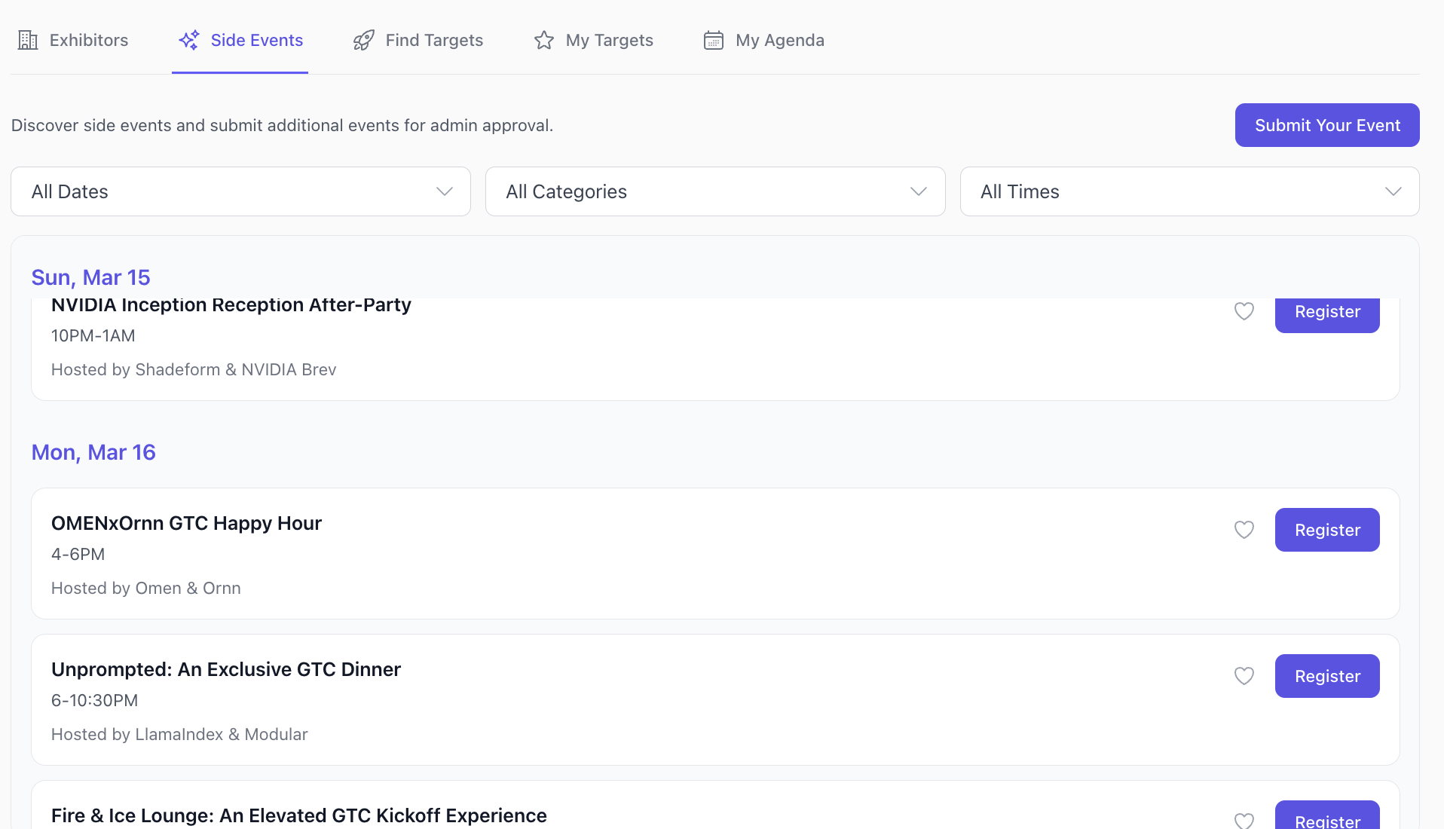Favorite the Unprompted GTC Dinner event

(1244, 676)
